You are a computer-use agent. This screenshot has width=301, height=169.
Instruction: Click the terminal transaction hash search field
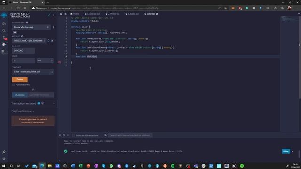(x=130, y=135)
